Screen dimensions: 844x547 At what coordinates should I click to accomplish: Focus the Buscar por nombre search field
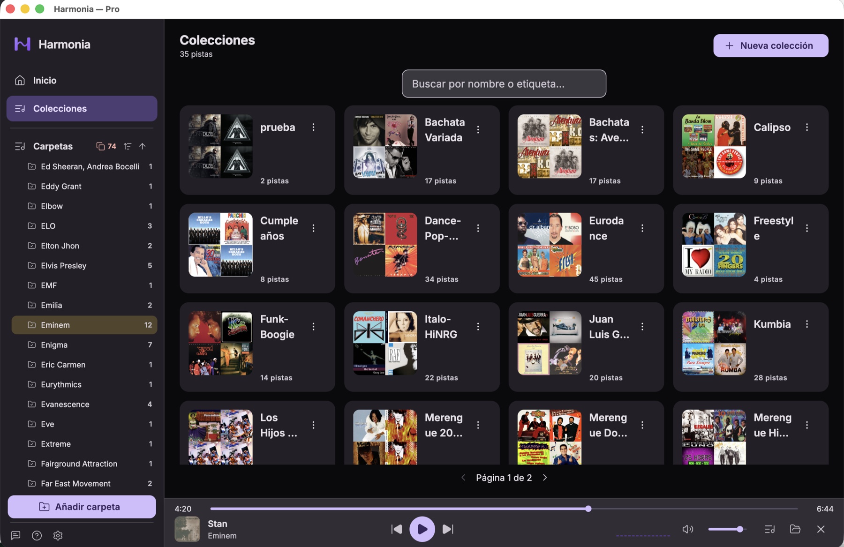pos(504,84)
